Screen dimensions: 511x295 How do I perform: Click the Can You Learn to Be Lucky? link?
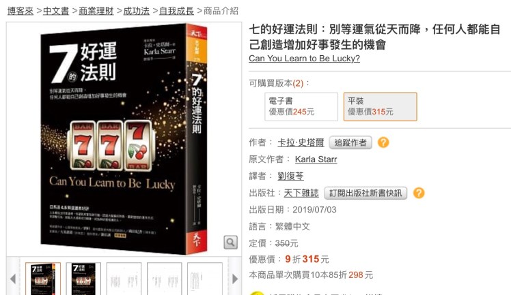tap(304, 59)
